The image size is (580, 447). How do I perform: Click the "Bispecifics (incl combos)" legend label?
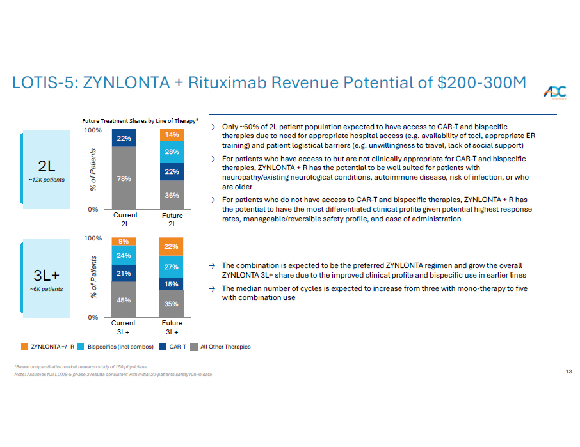(x=120, y=347)
